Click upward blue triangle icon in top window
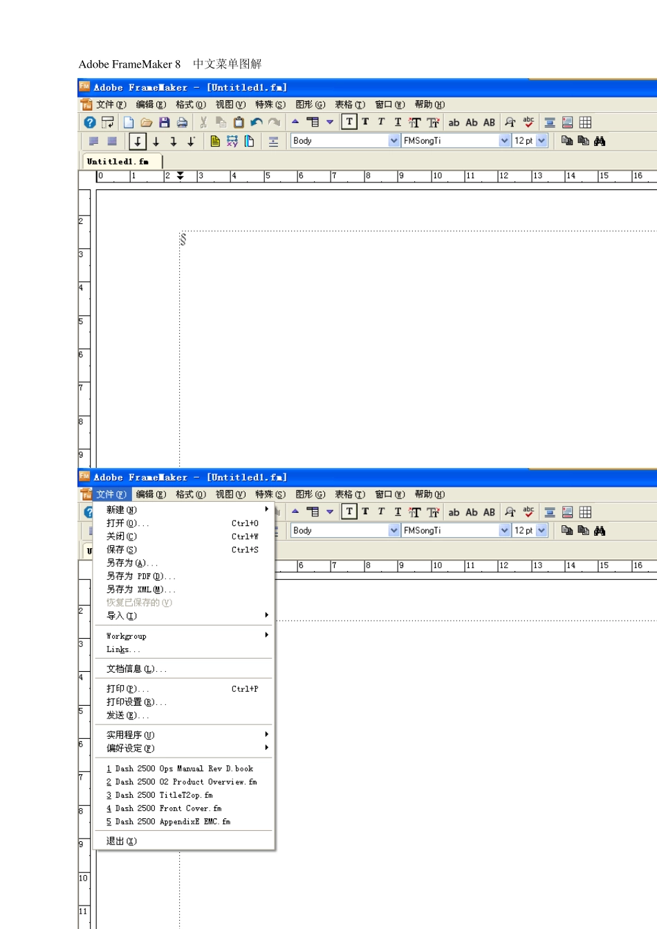 pos(295,122)
